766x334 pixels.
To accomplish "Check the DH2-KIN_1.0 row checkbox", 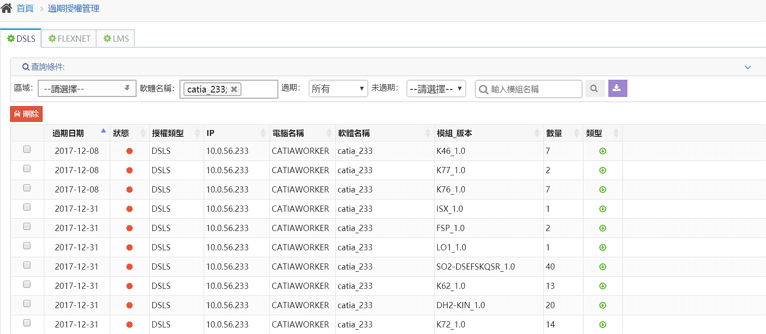I will point(27,304).
